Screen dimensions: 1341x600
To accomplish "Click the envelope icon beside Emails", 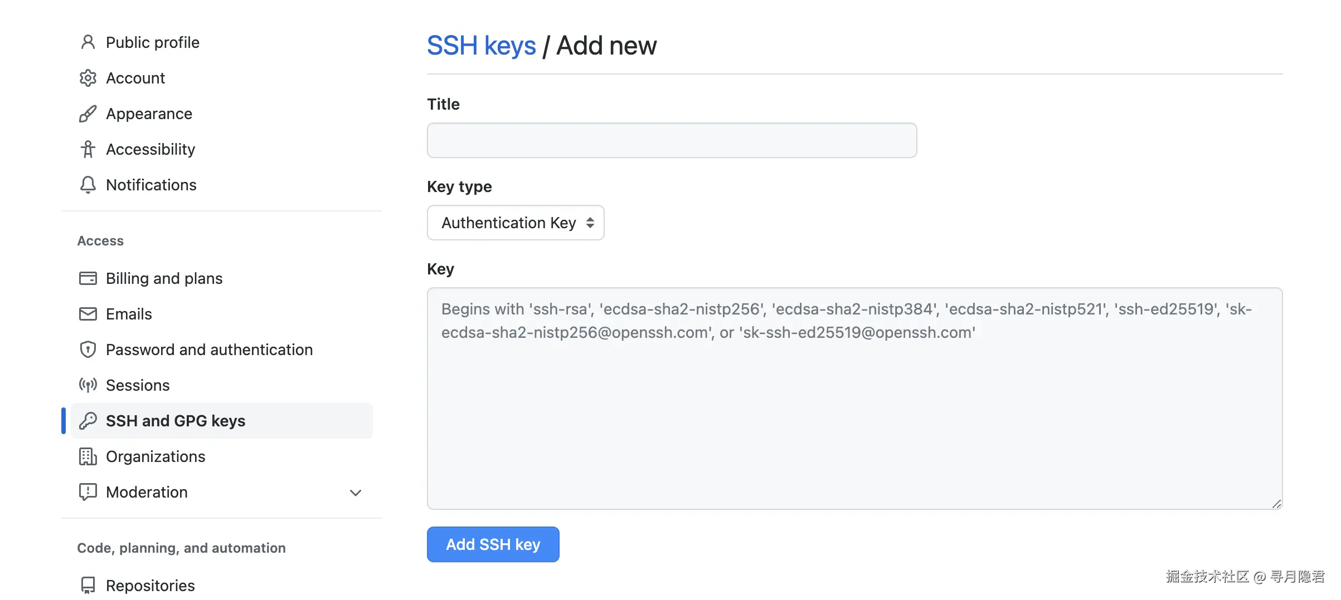I will pos(88,314).
